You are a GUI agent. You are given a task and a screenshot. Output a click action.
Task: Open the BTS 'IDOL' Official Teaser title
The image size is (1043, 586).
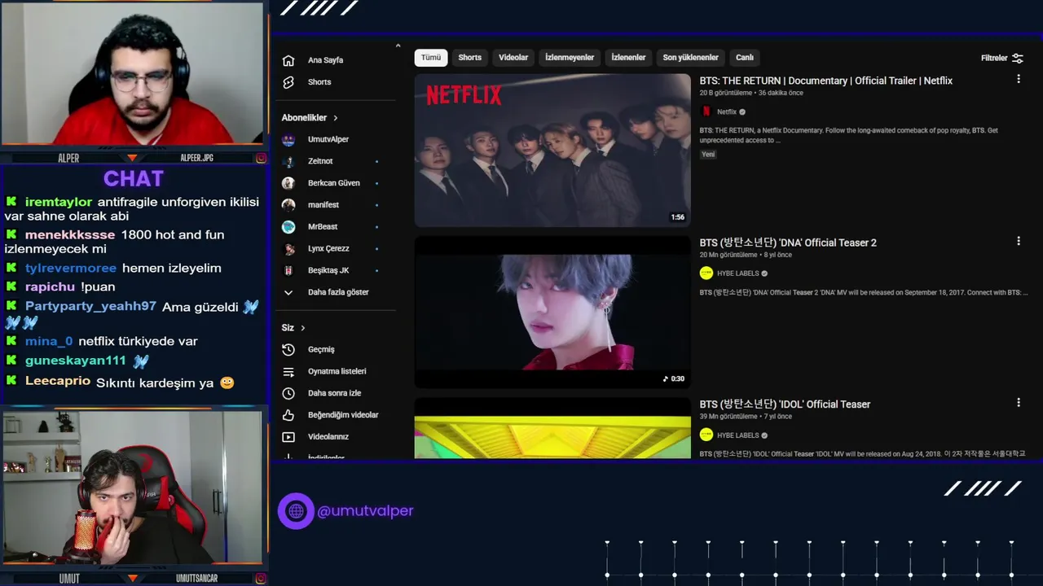click(x=785, y=405)
